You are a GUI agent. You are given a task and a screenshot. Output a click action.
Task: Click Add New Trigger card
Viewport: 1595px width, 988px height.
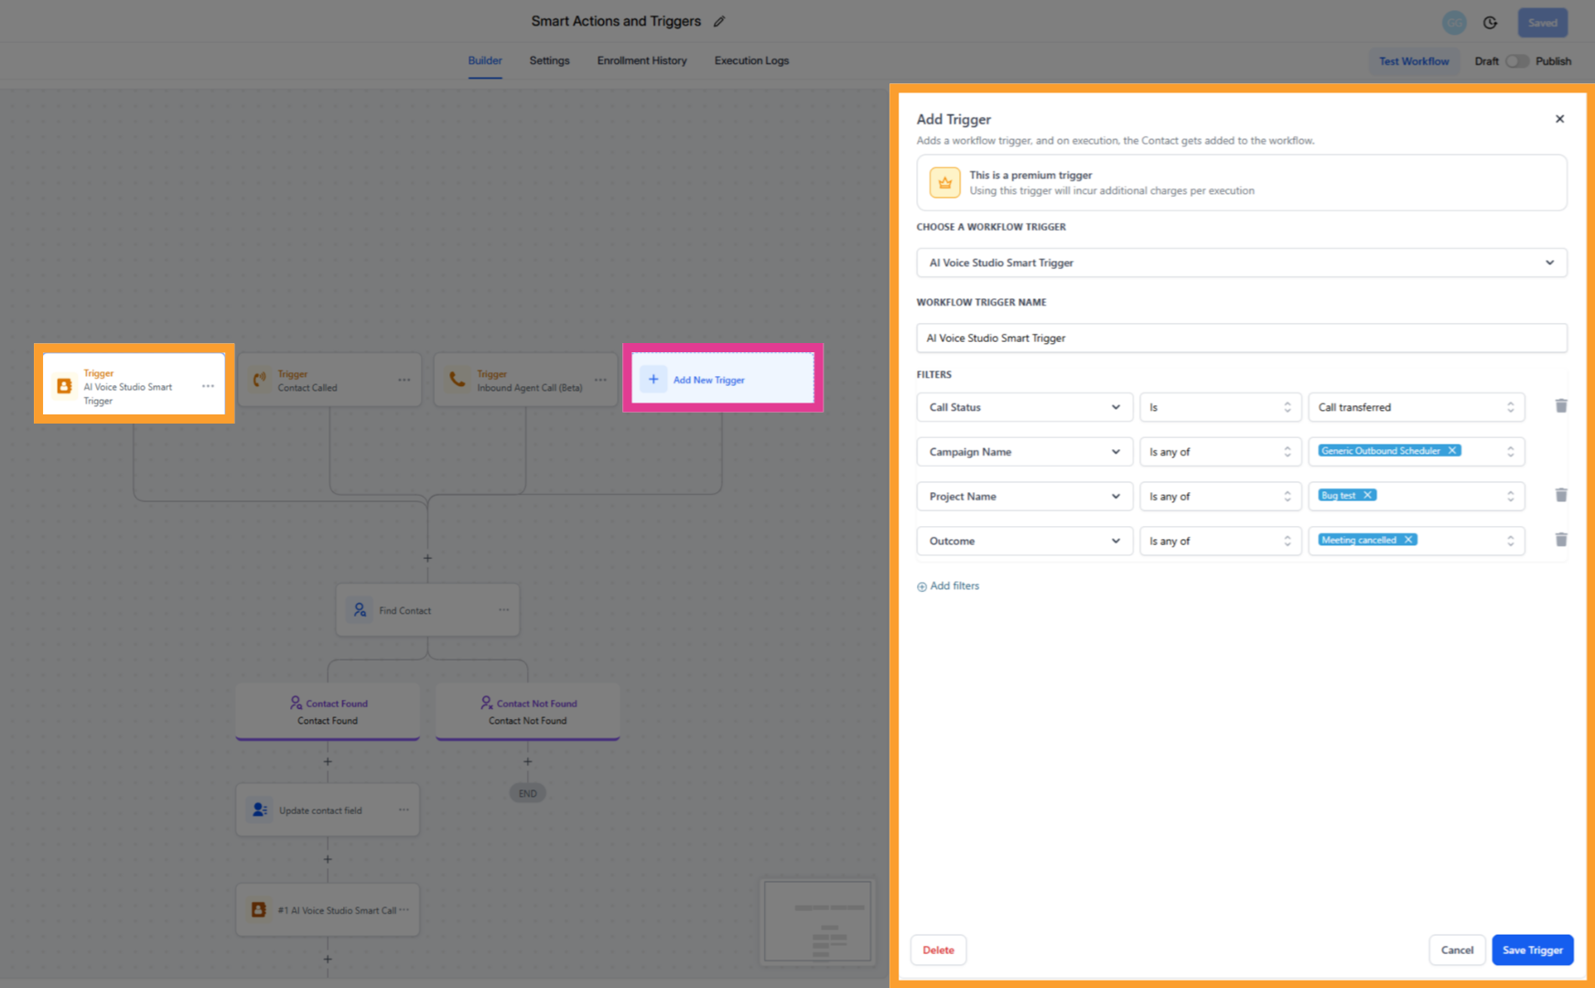tap(723, 379)
